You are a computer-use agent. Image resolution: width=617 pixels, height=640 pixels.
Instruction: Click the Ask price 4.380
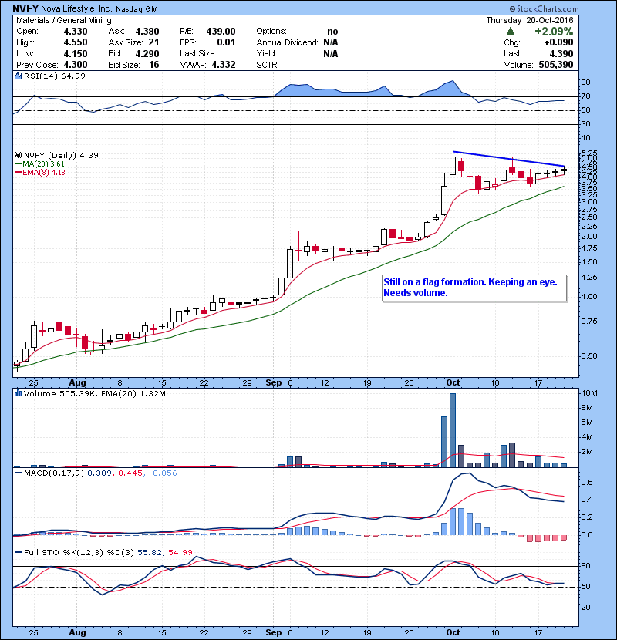pyautogui.click(x=147, y=32)
